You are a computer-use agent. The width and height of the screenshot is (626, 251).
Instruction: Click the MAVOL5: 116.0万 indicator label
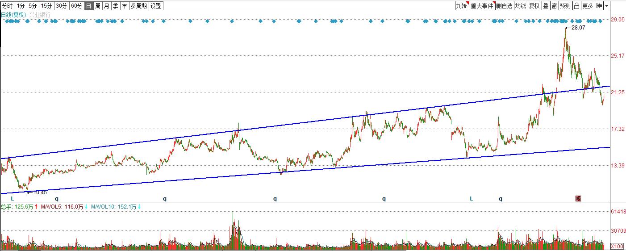point(63,207)
